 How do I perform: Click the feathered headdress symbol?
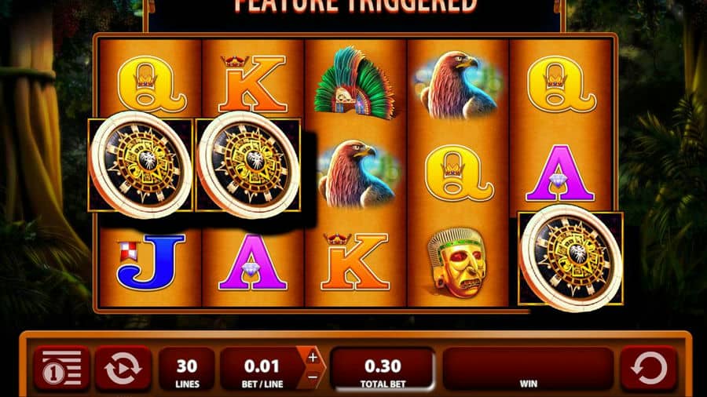pyautogui.click(x=355, y=84)
